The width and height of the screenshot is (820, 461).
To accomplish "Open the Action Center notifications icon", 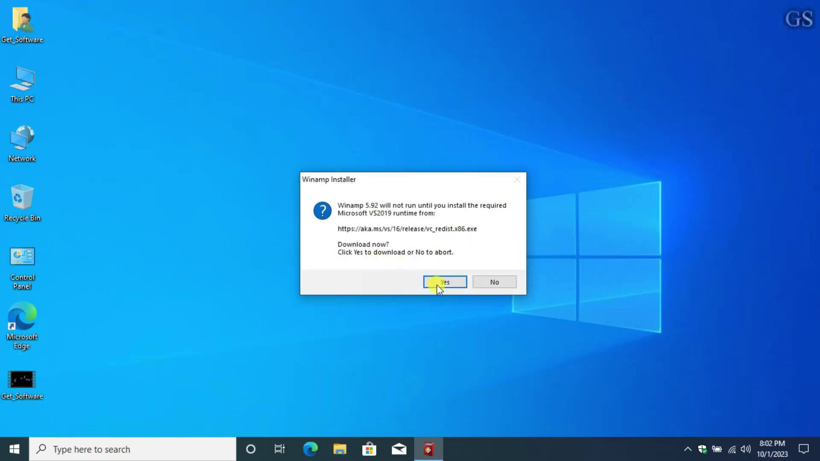I will pos(804,449).
